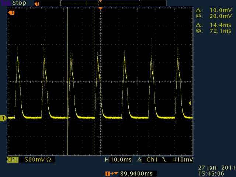
Task: Click the Stop acquisition status label
Action: pyautogui.click(x=19, y=3)
